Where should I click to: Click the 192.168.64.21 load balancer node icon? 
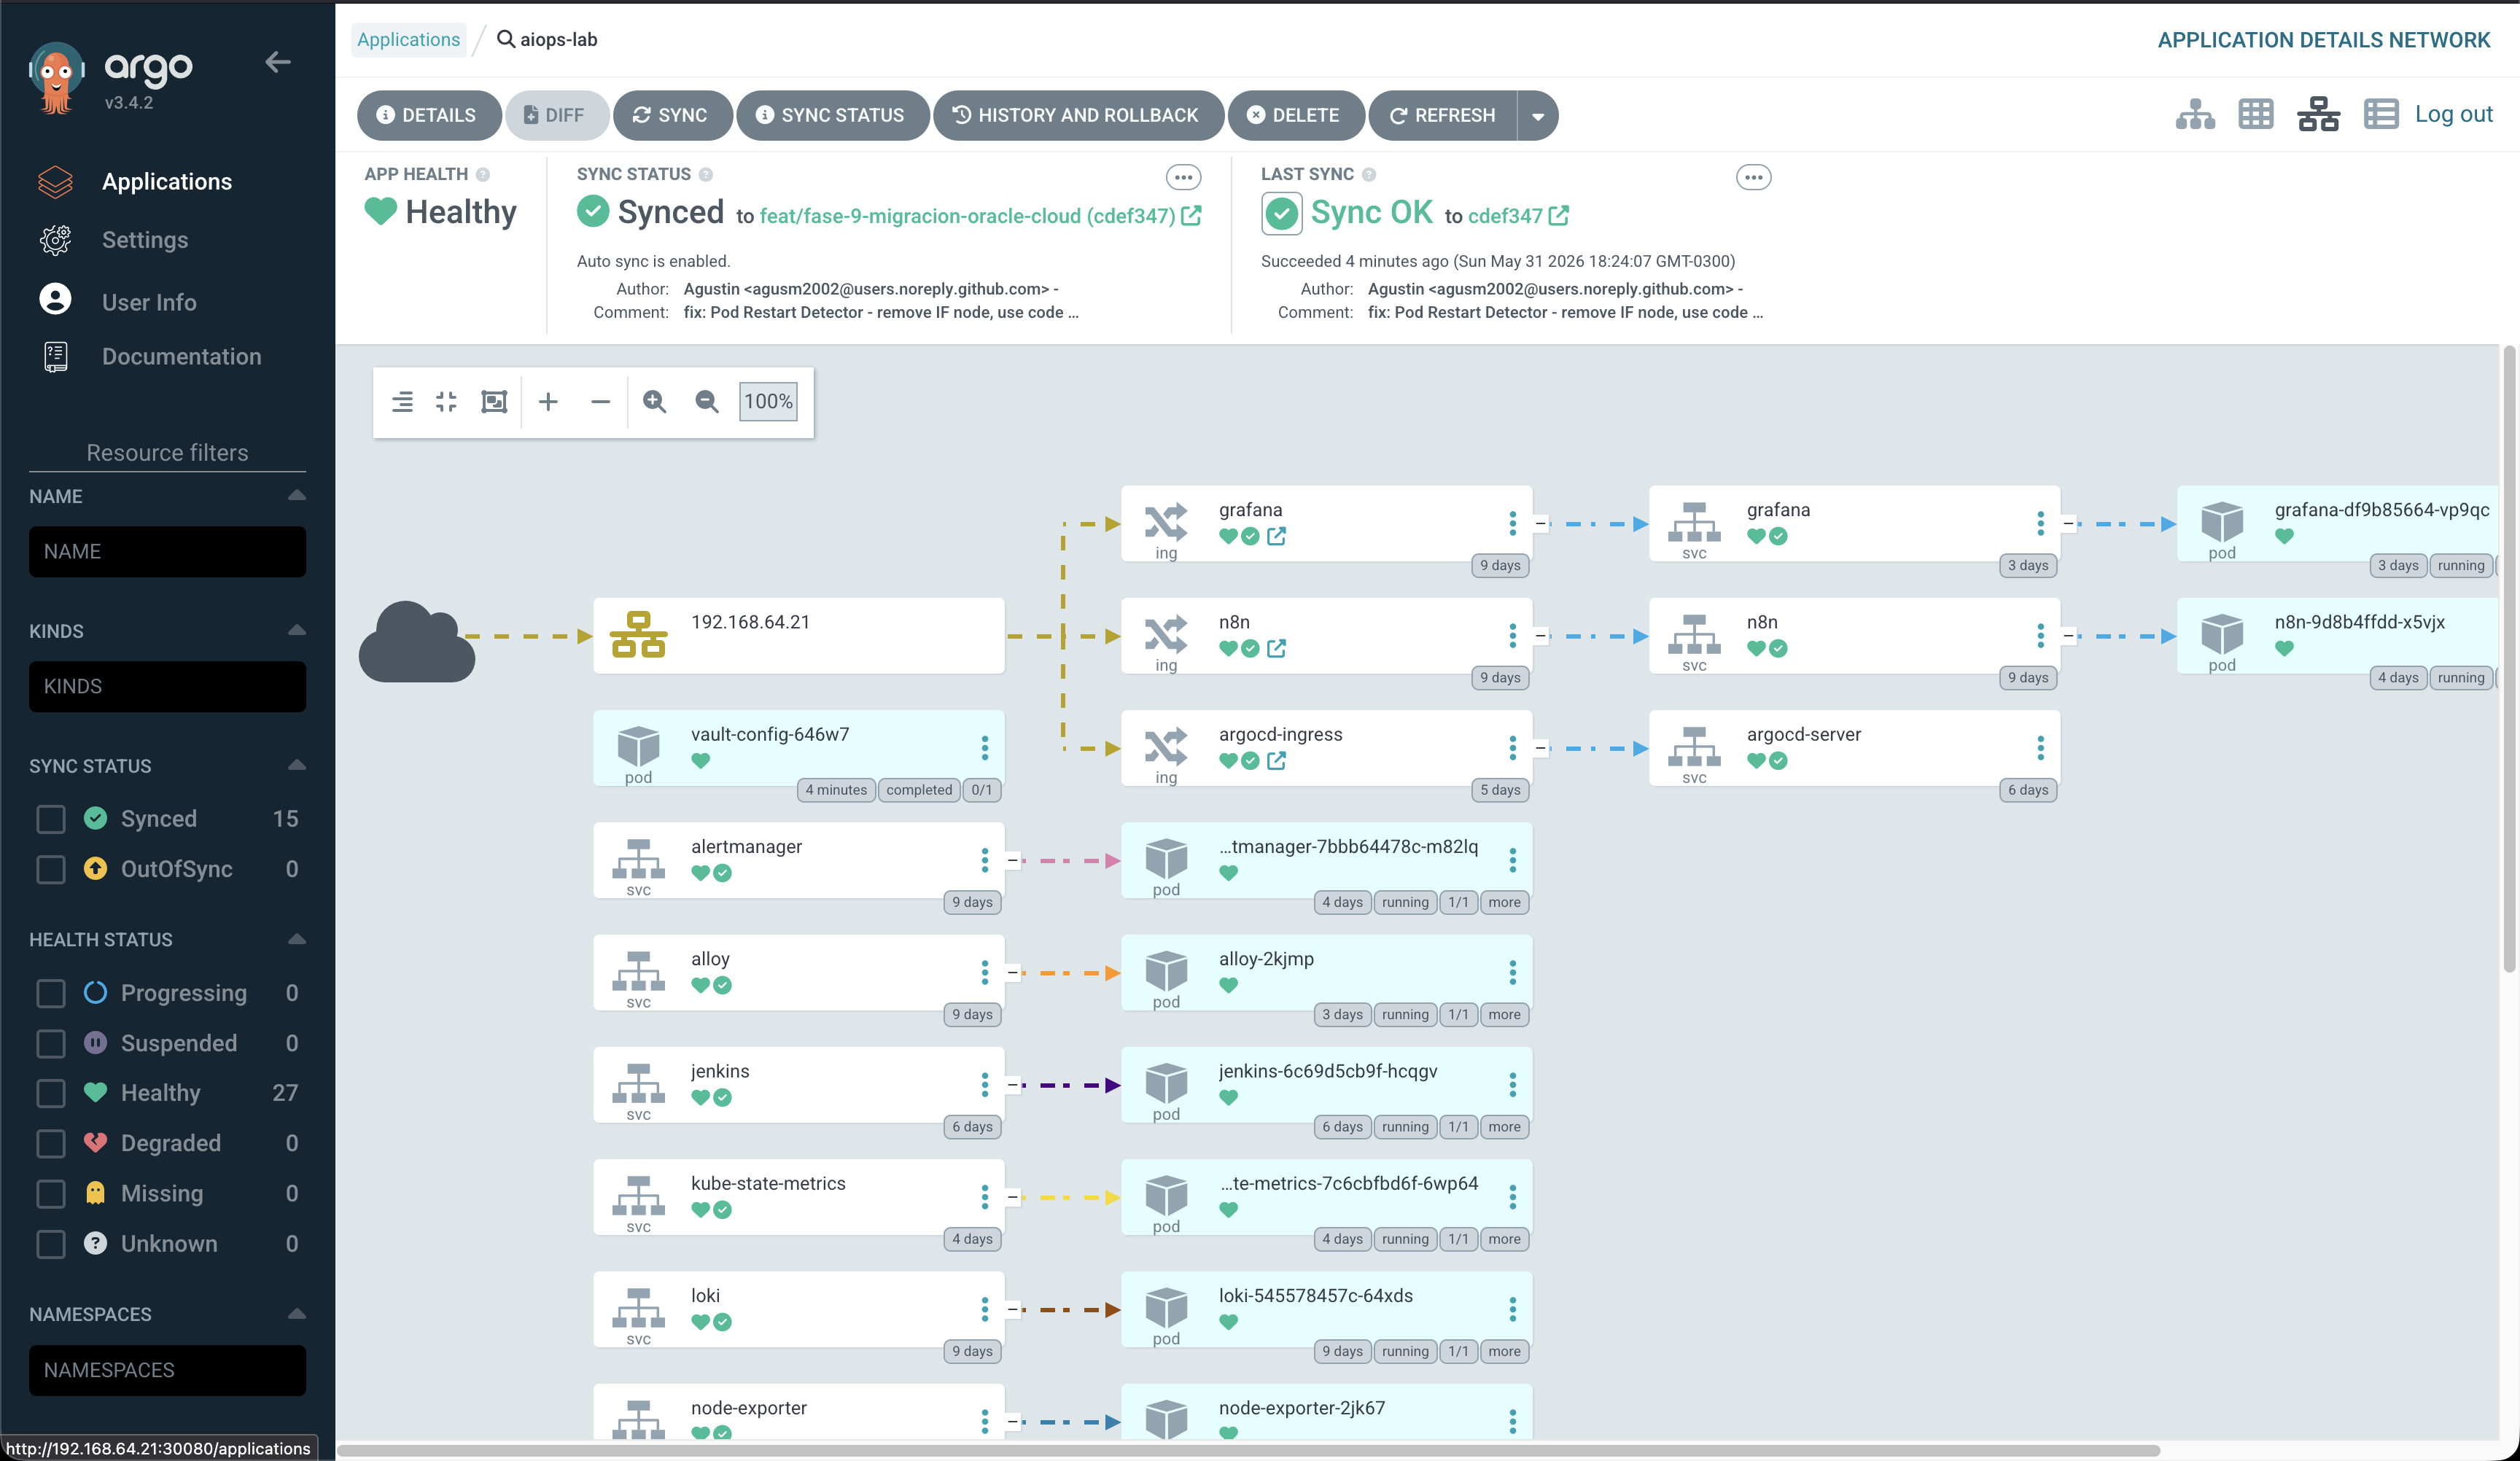coord(638,635)
